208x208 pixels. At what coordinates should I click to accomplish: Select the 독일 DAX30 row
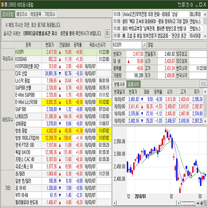[x=63, y=152]
